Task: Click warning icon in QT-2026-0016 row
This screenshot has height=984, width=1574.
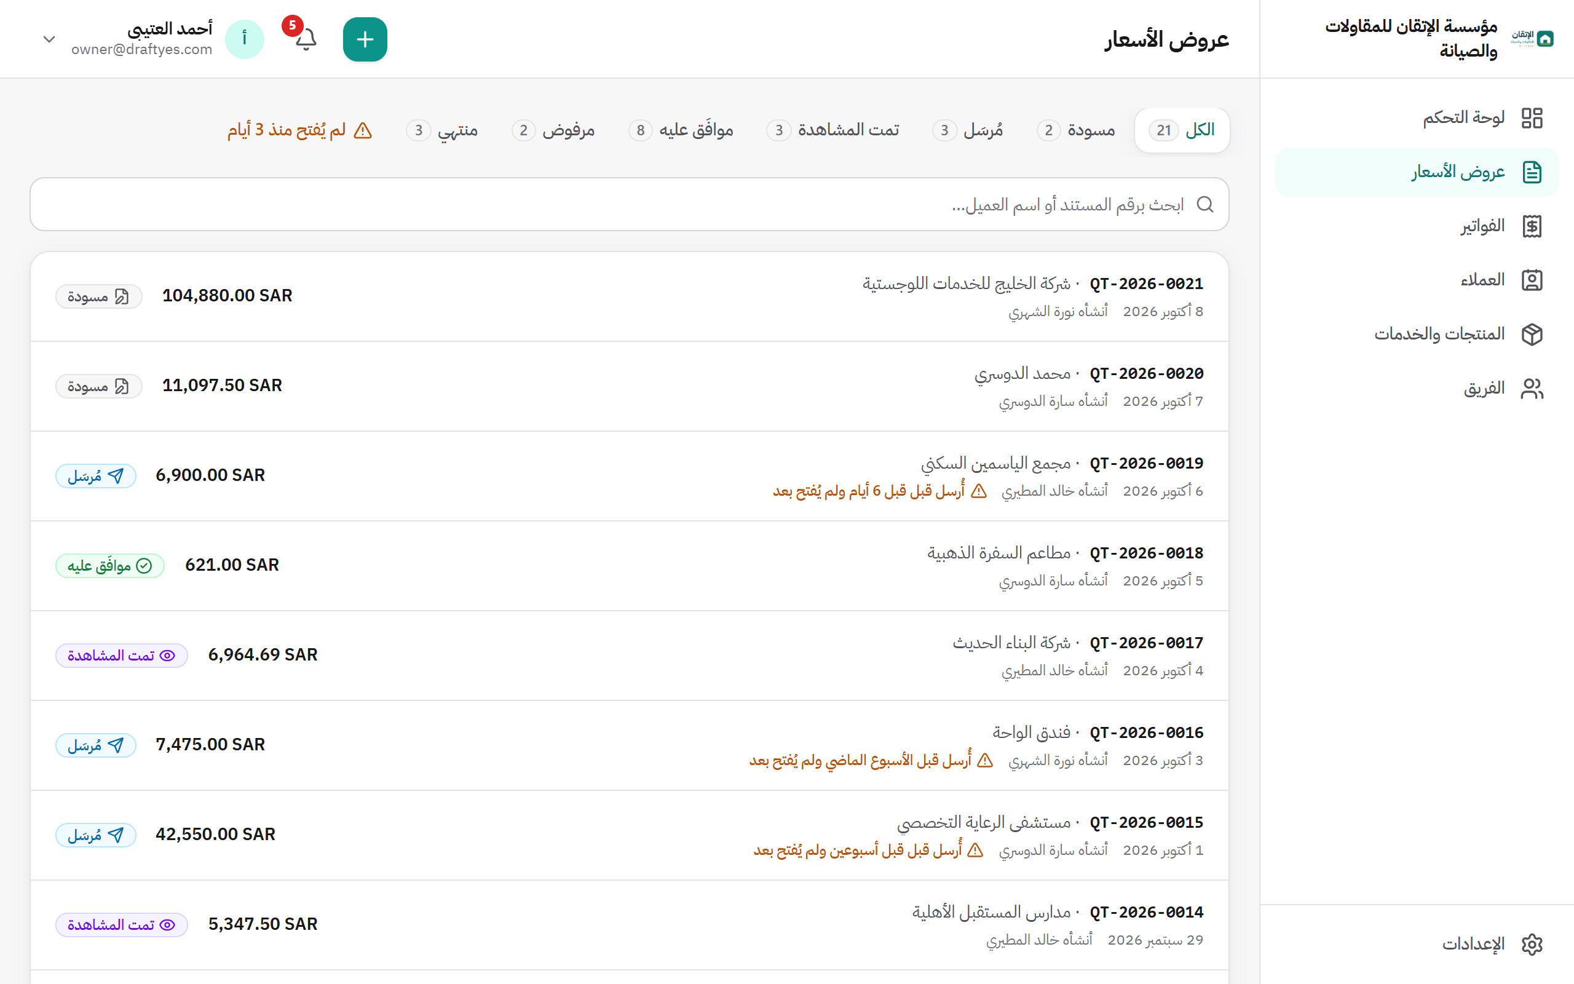Action: coord(986,760)
